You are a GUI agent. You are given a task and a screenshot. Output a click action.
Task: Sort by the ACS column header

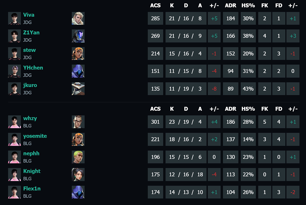[155, 5]
